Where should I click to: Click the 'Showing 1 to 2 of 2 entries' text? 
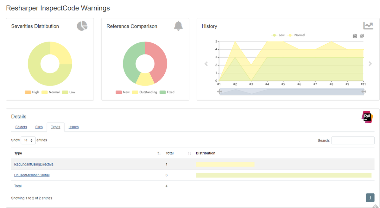32,198
